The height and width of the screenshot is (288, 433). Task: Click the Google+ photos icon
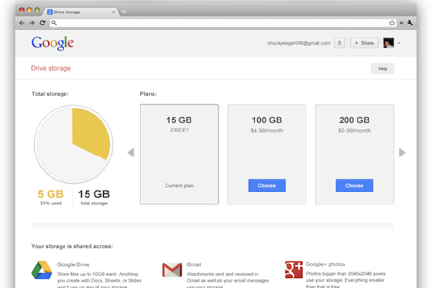coord(293,270)
